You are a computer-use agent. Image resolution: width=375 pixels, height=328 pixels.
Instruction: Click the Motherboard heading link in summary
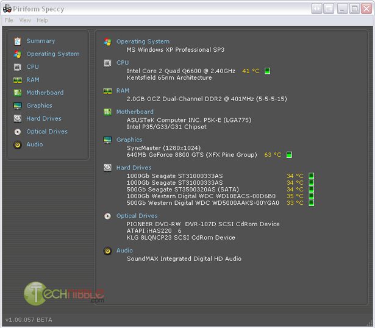click(x=135, y=112)
